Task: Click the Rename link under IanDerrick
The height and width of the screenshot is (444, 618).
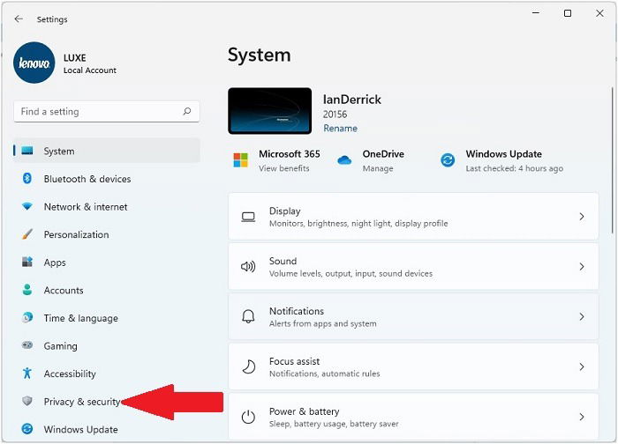Action: coord(340,129)
